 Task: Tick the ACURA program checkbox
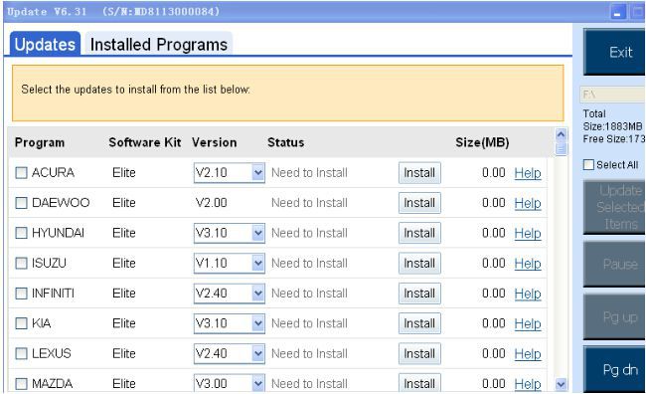[x=21, y=172]
